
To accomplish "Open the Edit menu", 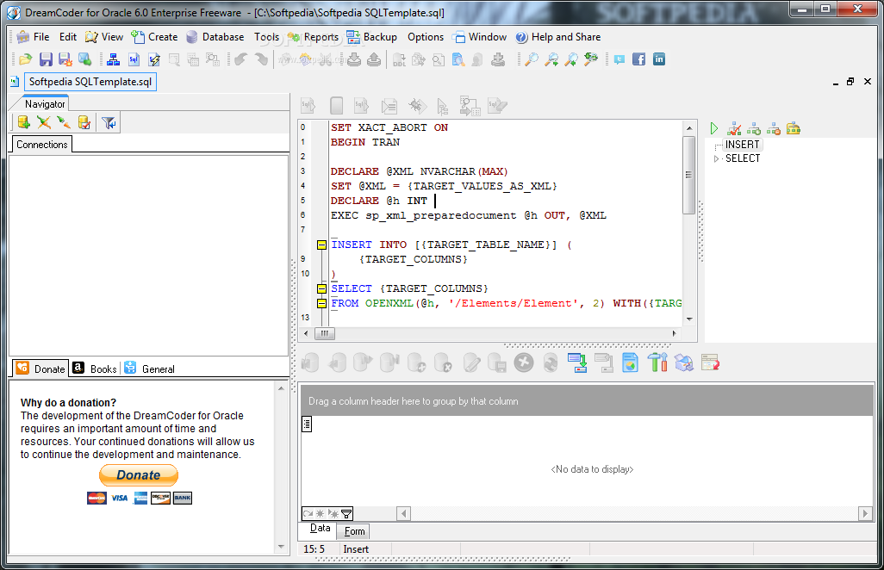I will pos(68,37).
